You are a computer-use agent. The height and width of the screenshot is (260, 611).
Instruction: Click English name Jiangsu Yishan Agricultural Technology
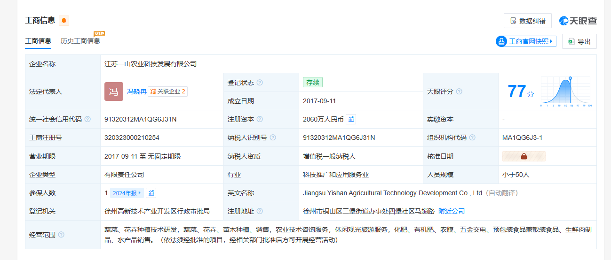(x=393, y=193)
